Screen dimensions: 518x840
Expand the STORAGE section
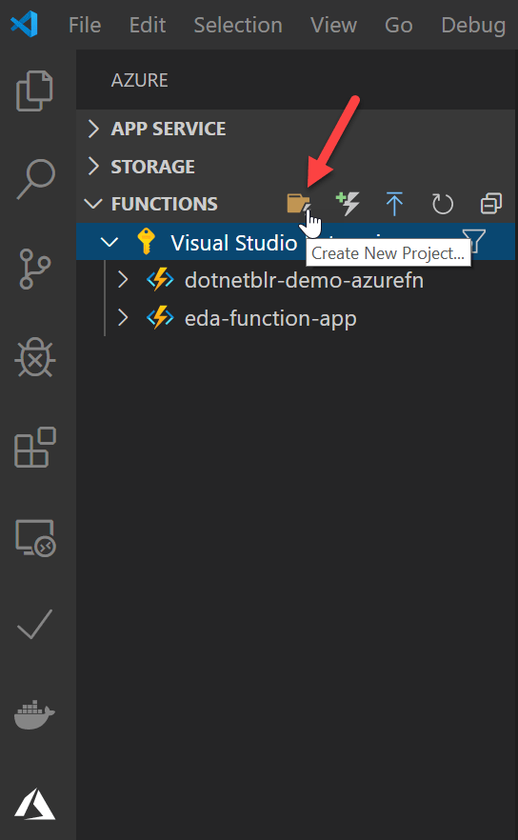coord(93,166)
